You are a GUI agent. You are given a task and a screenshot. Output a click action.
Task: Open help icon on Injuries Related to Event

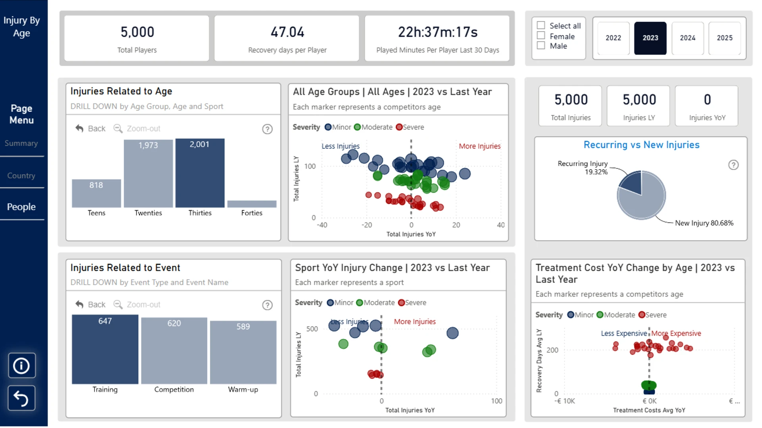click(267, 305)
